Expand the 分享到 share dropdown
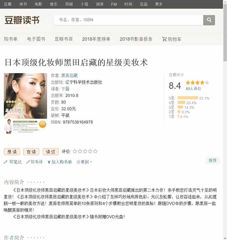The image size is (227, 240). coord(84,162)
